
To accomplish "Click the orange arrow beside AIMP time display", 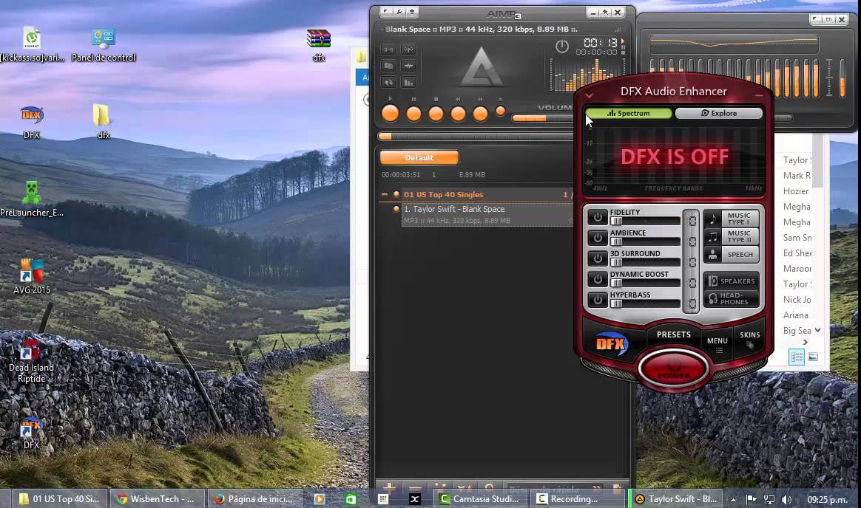I will click(622, 41).
